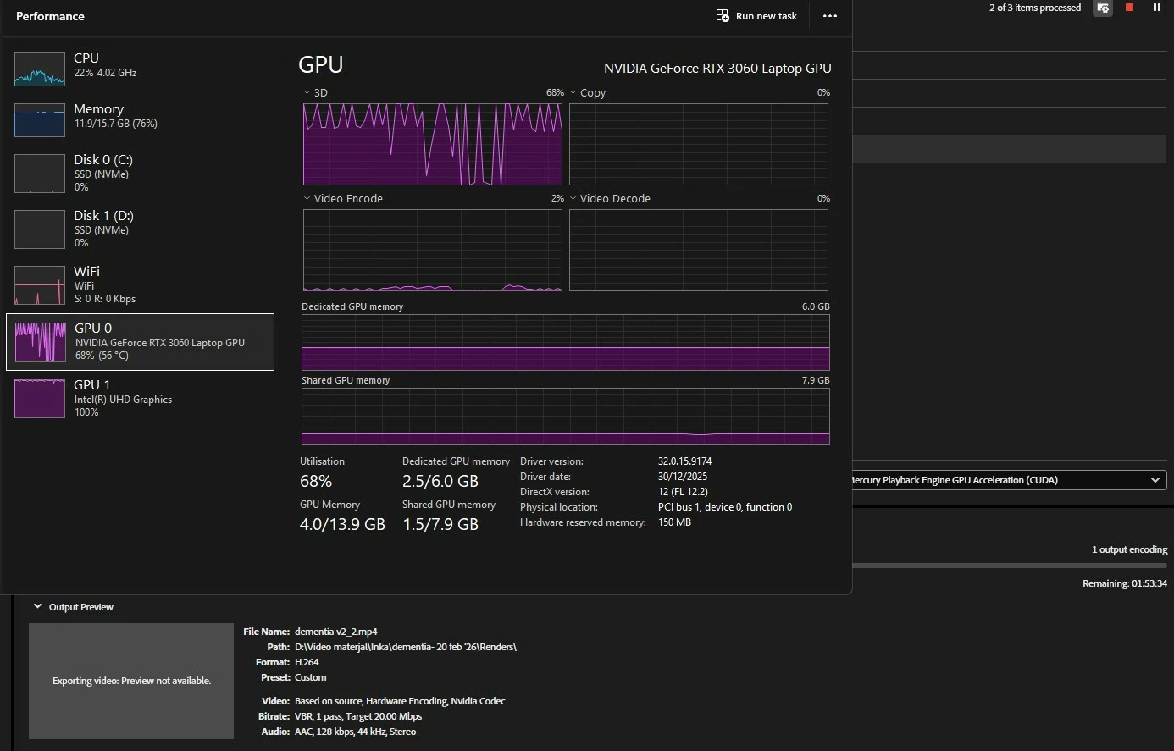Stop the Media Encoder queue with red square

(x=1129, y=8)
